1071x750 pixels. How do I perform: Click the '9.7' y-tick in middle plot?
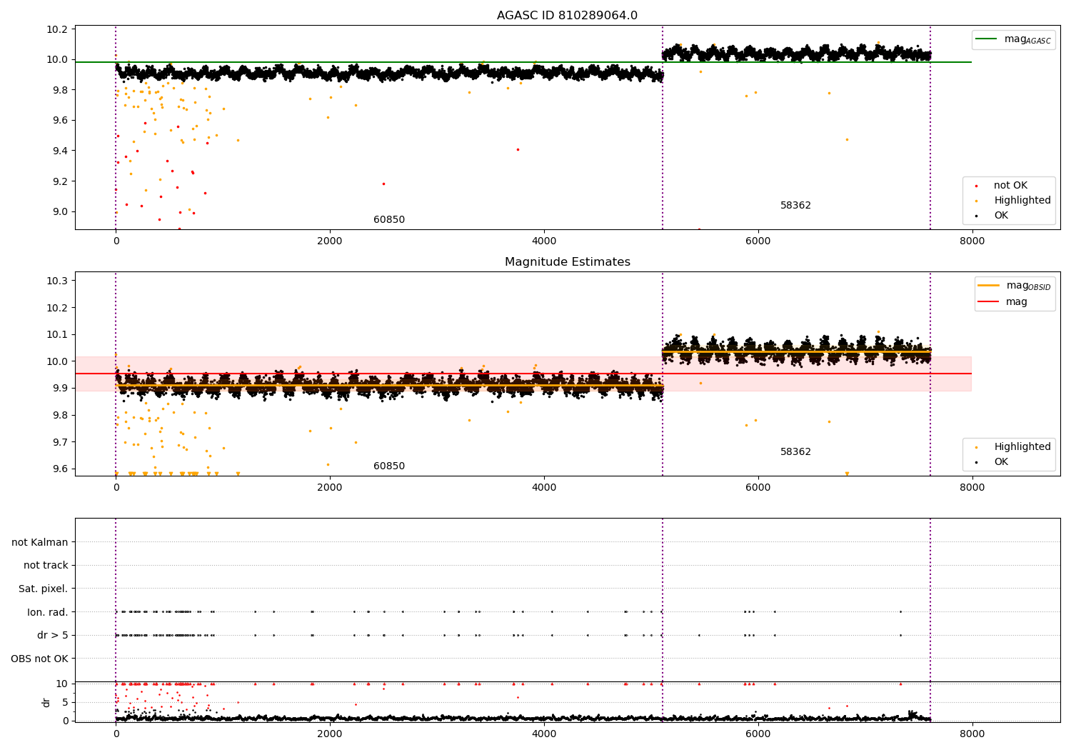coord(61,442)
